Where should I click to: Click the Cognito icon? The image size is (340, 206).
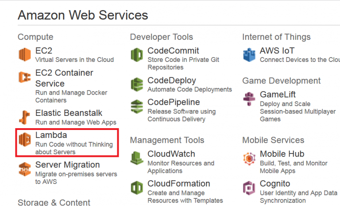pos(249,188)
